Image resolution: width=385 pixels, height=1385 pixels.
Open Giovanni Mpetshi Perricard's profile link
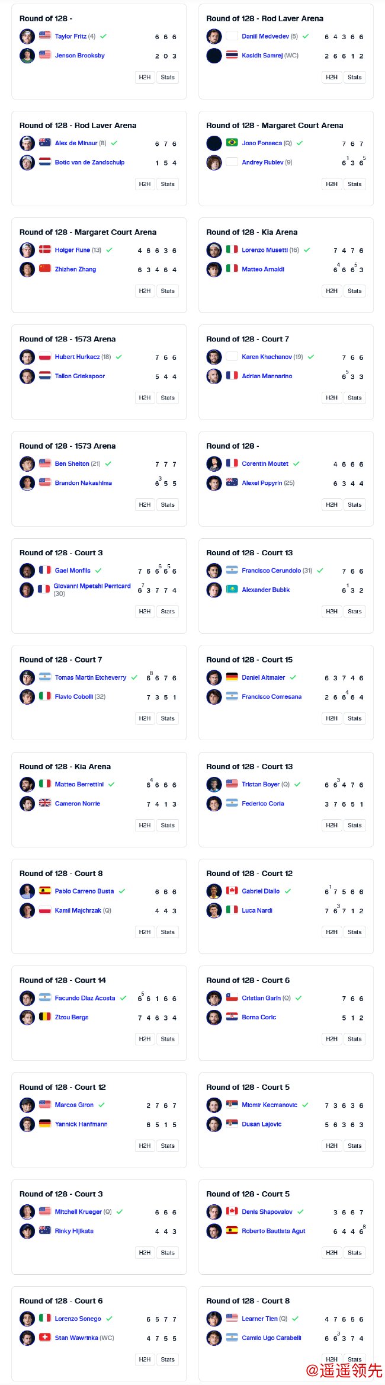(92, 586)
